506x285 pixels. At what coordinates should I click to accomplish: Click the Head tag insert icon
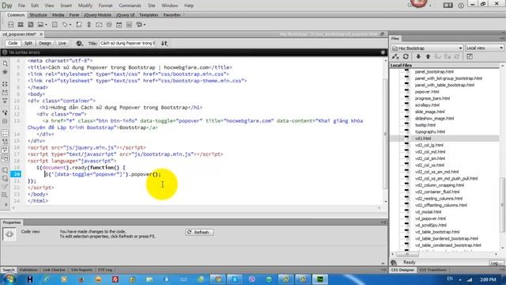(x=65, y=25)
